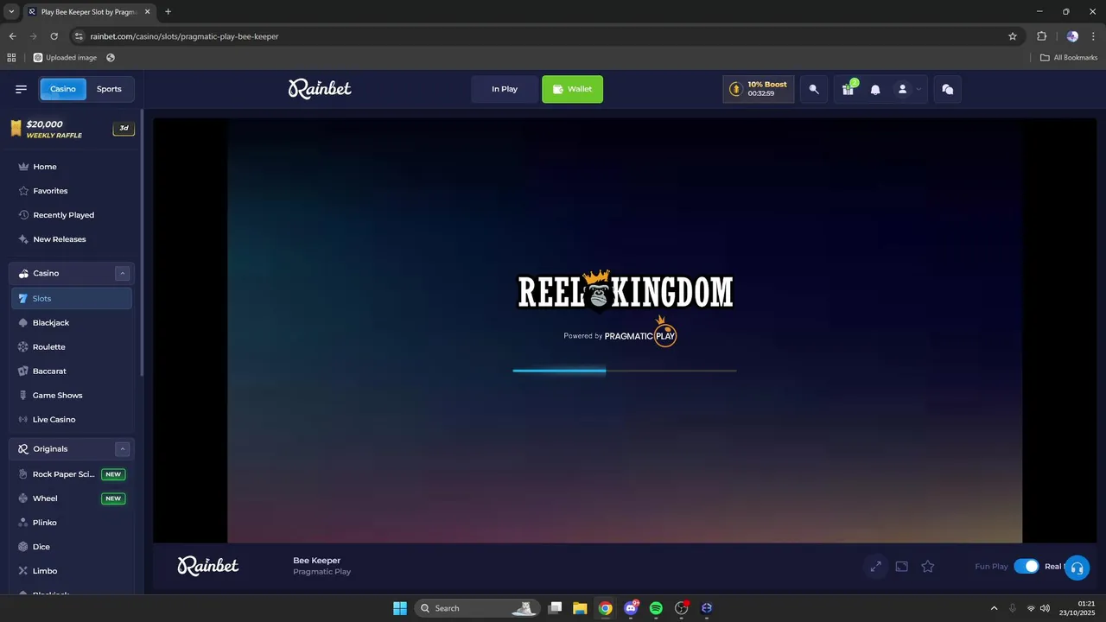Click the Chrome icon in taskbar

pyautogui.click(x=605, y=608)
